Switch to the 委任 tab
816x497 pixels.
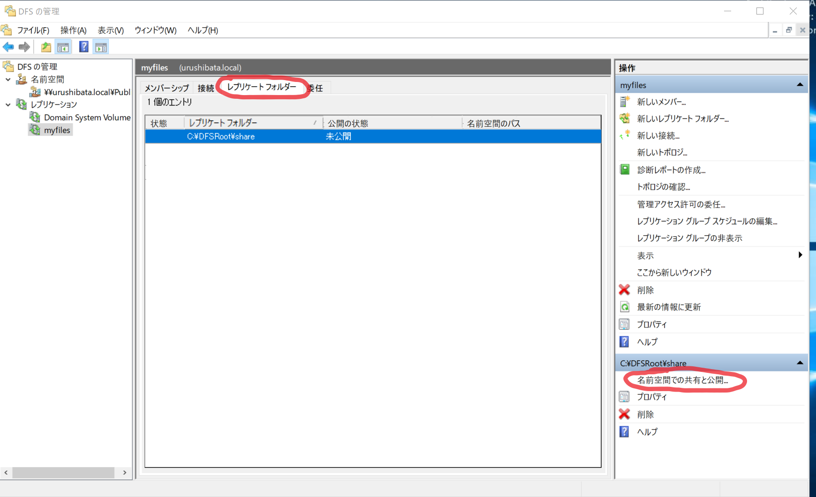click(x=316, y=88)
